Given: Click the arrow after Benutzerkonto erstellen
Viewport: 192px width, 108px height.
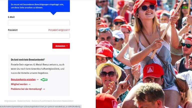Looking at the screenshot, I should pyautogui.click(x=37, y=79).
